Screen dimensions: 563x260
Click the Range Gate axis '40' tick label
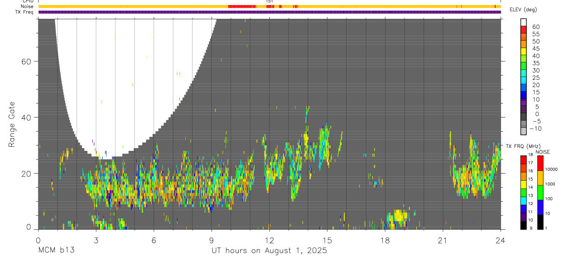coord(25,117)
